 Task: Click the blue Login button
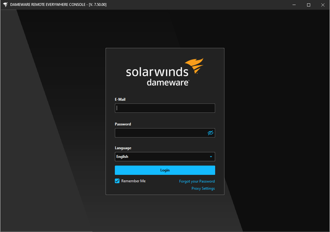pos(165,170)
